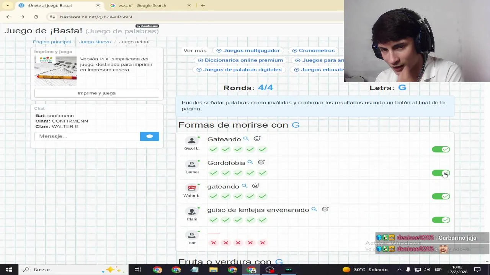Image resolution: width=490 pixels, height=275 pixels.
Task: Open the PDF version thumbnail image
Action: point(56,71)
